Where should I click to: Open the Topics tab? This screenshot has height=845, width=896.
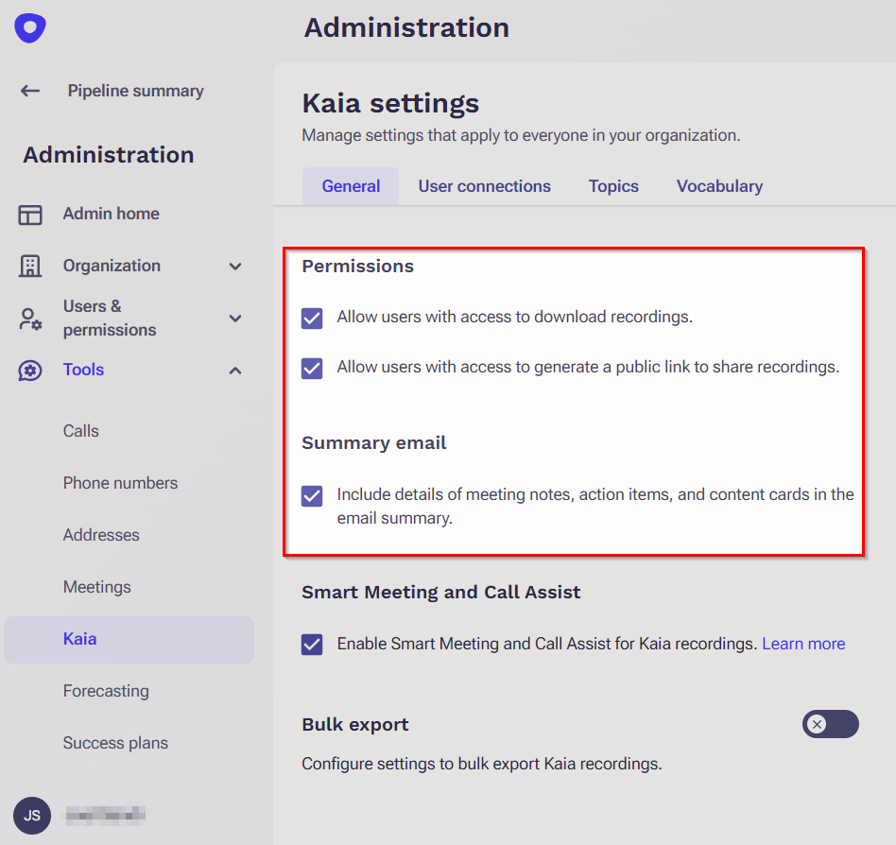(x=613, y=186)
